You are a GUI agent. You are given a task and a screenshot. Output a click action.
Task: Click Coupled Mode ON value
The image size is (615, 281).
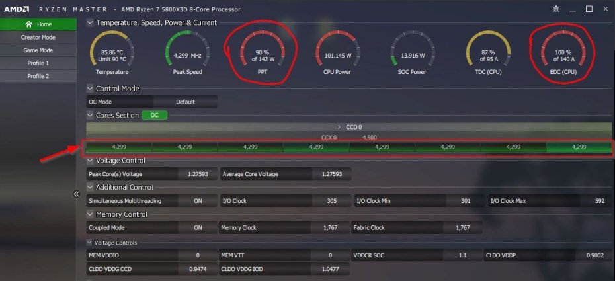click(198, 227)
